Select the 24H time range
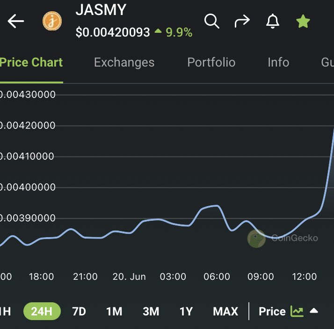This screenshot has height=329, width=334. (42, 311)
